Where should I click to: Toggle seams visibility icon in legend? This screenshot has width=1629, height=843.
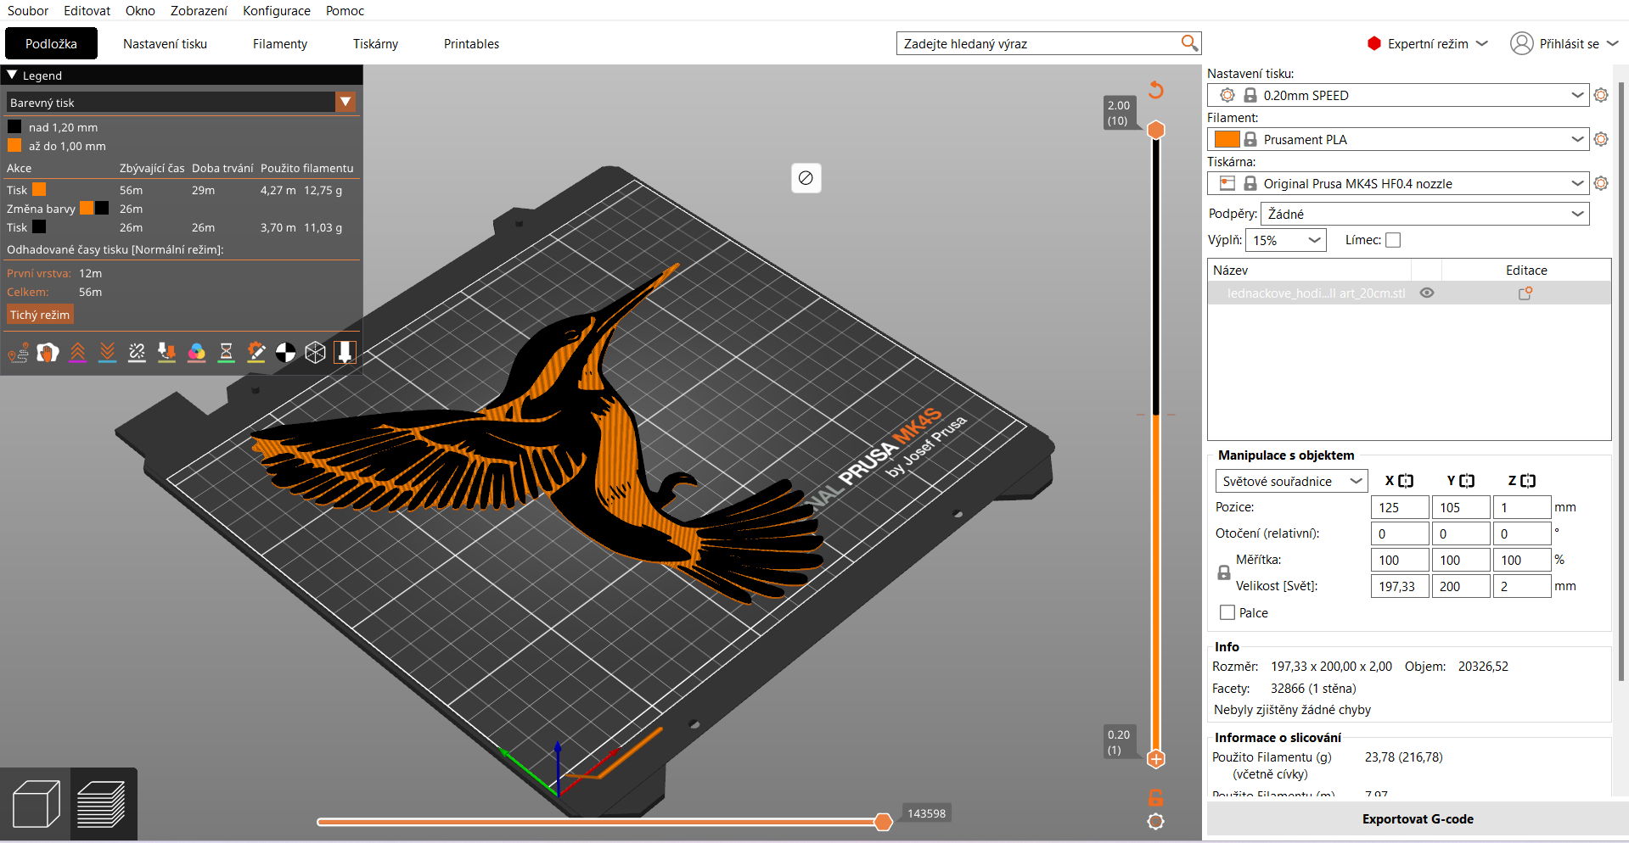[x=137, y=352]
